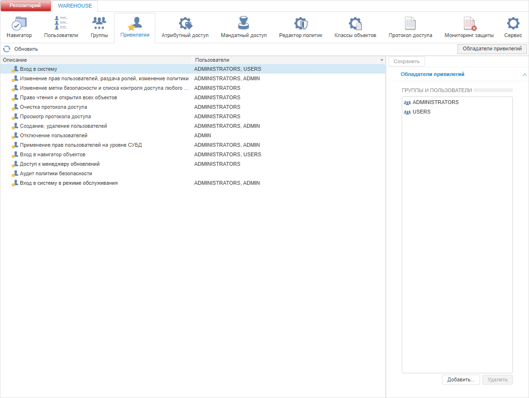This screenshot has width=529, height=398.
Task: Click the Обновить refresh icon
Action: pyautogui.click(x=7, y=49)
